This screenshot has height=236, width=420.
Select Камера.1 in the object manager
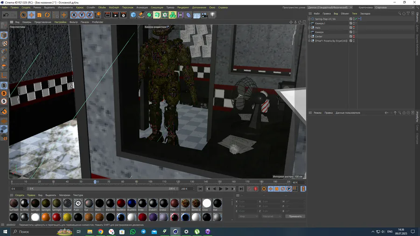click(320, 23)
